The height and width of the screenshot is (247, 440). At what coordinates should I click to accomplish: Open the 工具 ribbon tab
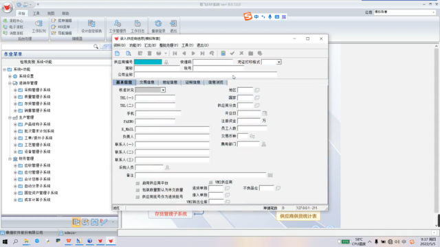pos(36,14)
